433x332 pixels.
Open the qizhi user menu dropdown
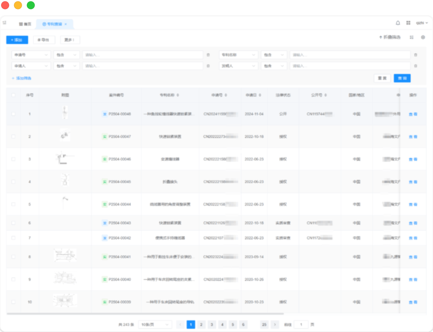(x=421, y=23)
